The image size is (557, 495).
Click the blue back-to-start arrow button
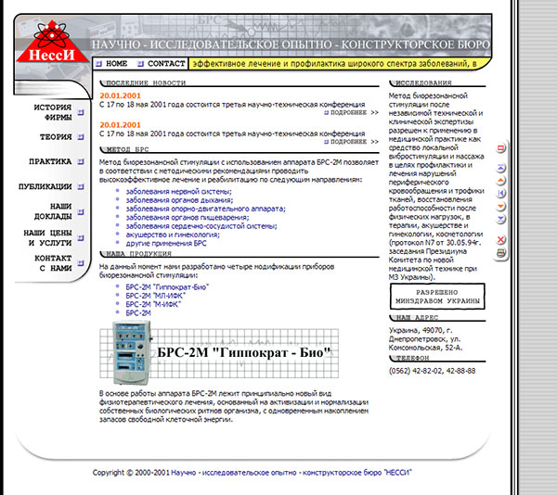point(500,193)
